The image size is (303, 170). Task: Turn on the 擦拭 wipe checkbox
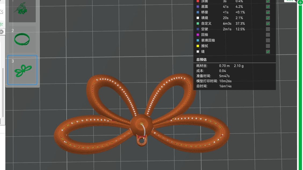(268, 46)
